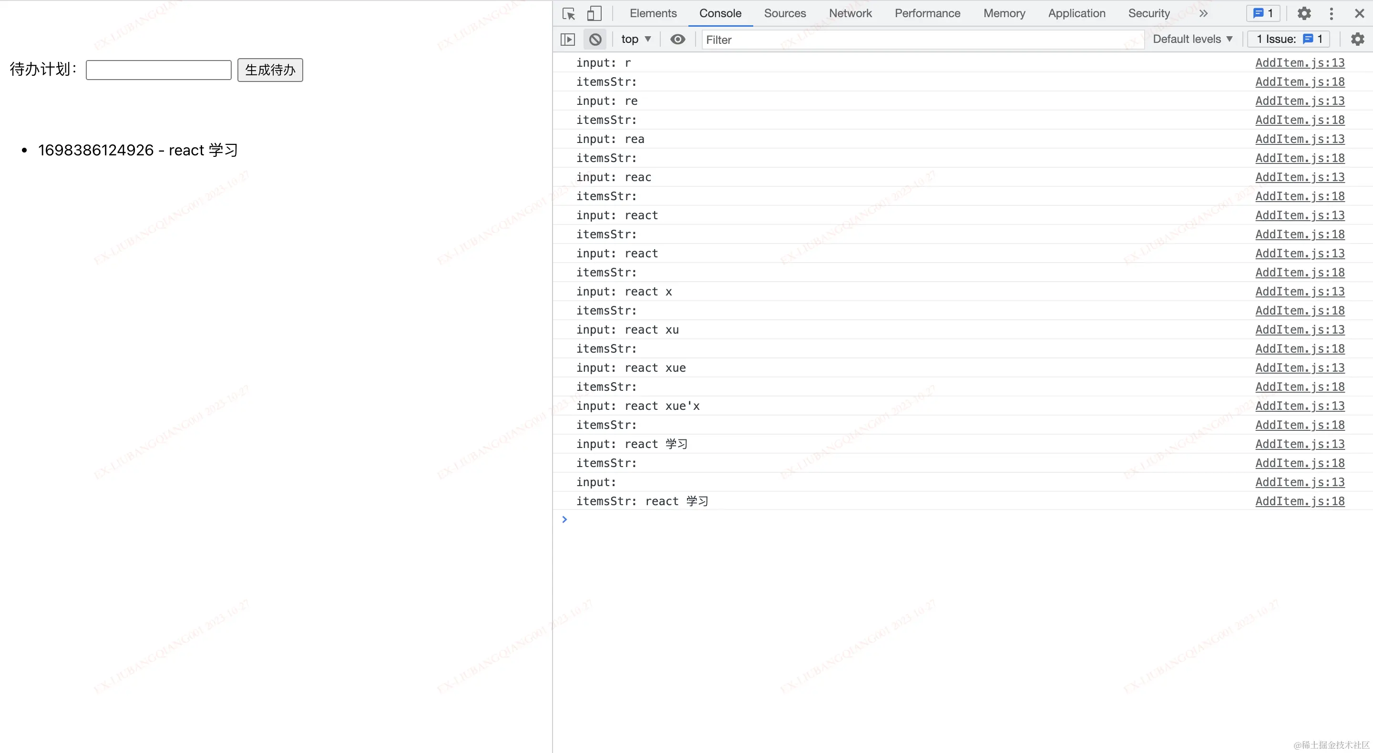Viewport: 1373px width, 753px height.
Task: Open the Default levels dropdown
Action: (1192, 40)
